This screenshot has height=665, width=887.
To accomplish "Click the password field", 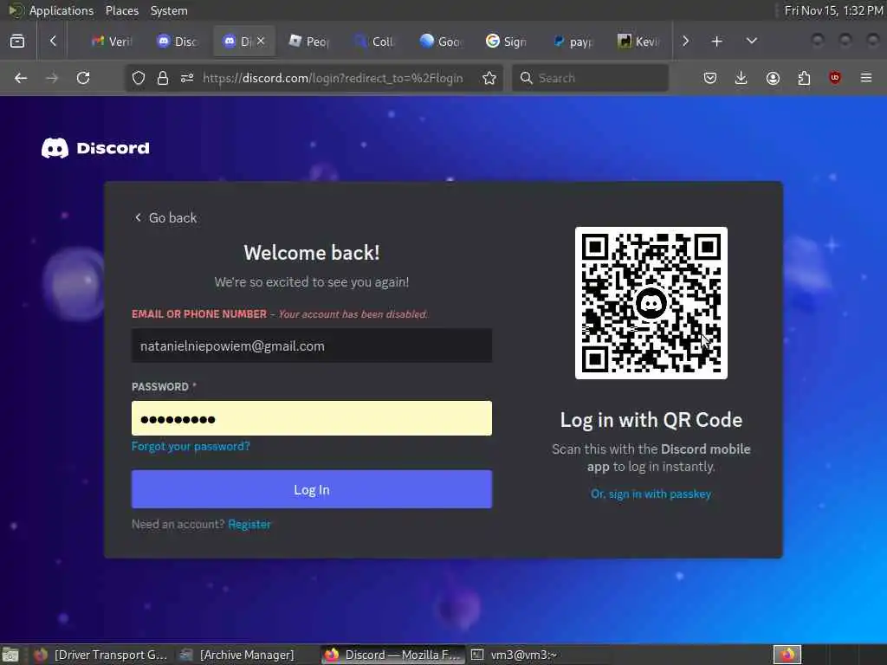I will pos(312,418).
